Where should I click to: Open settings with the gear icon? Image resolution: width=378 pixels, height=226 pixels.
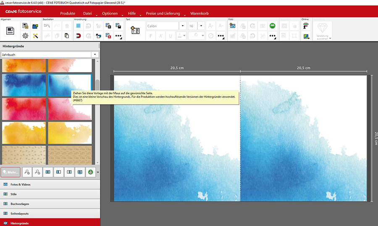25,36
